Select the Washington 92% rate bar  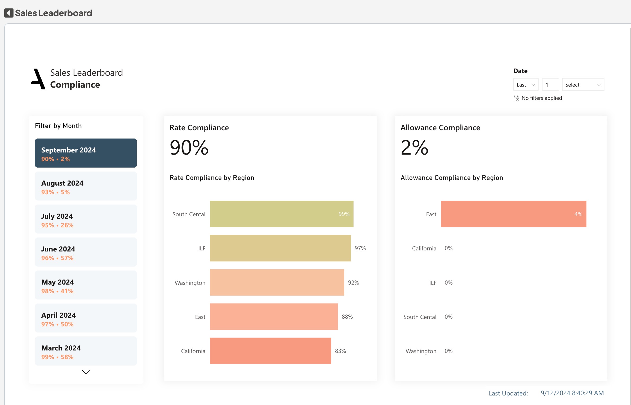coord(277,282)
